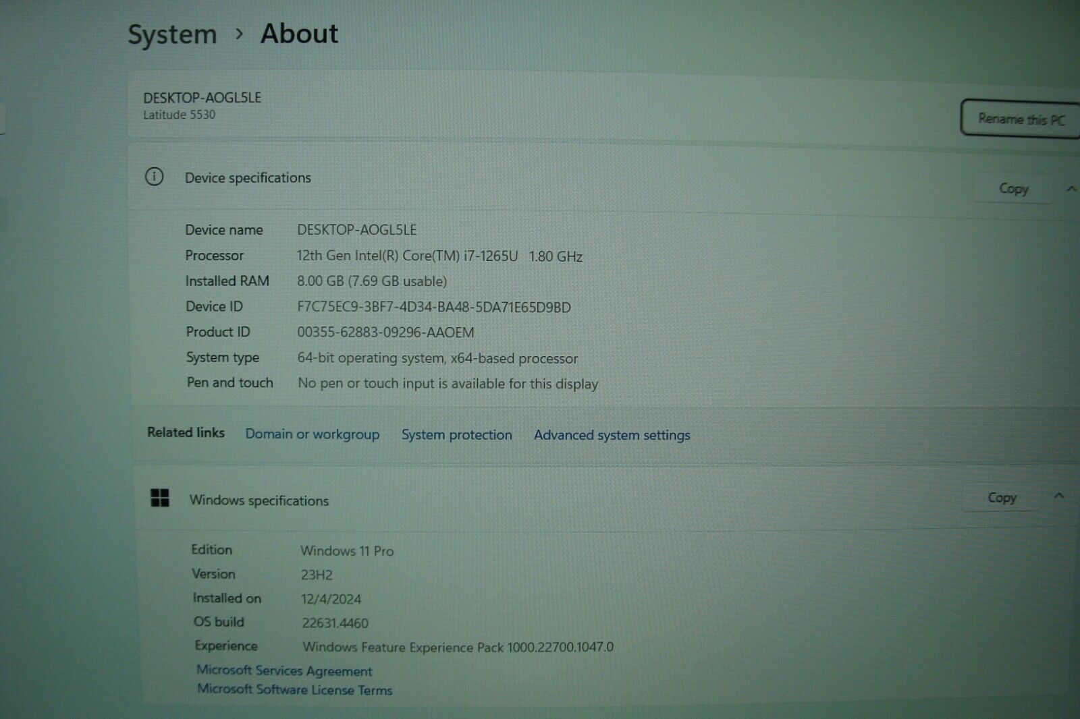
Task: Click the Processor label
Action: (214, 255)
